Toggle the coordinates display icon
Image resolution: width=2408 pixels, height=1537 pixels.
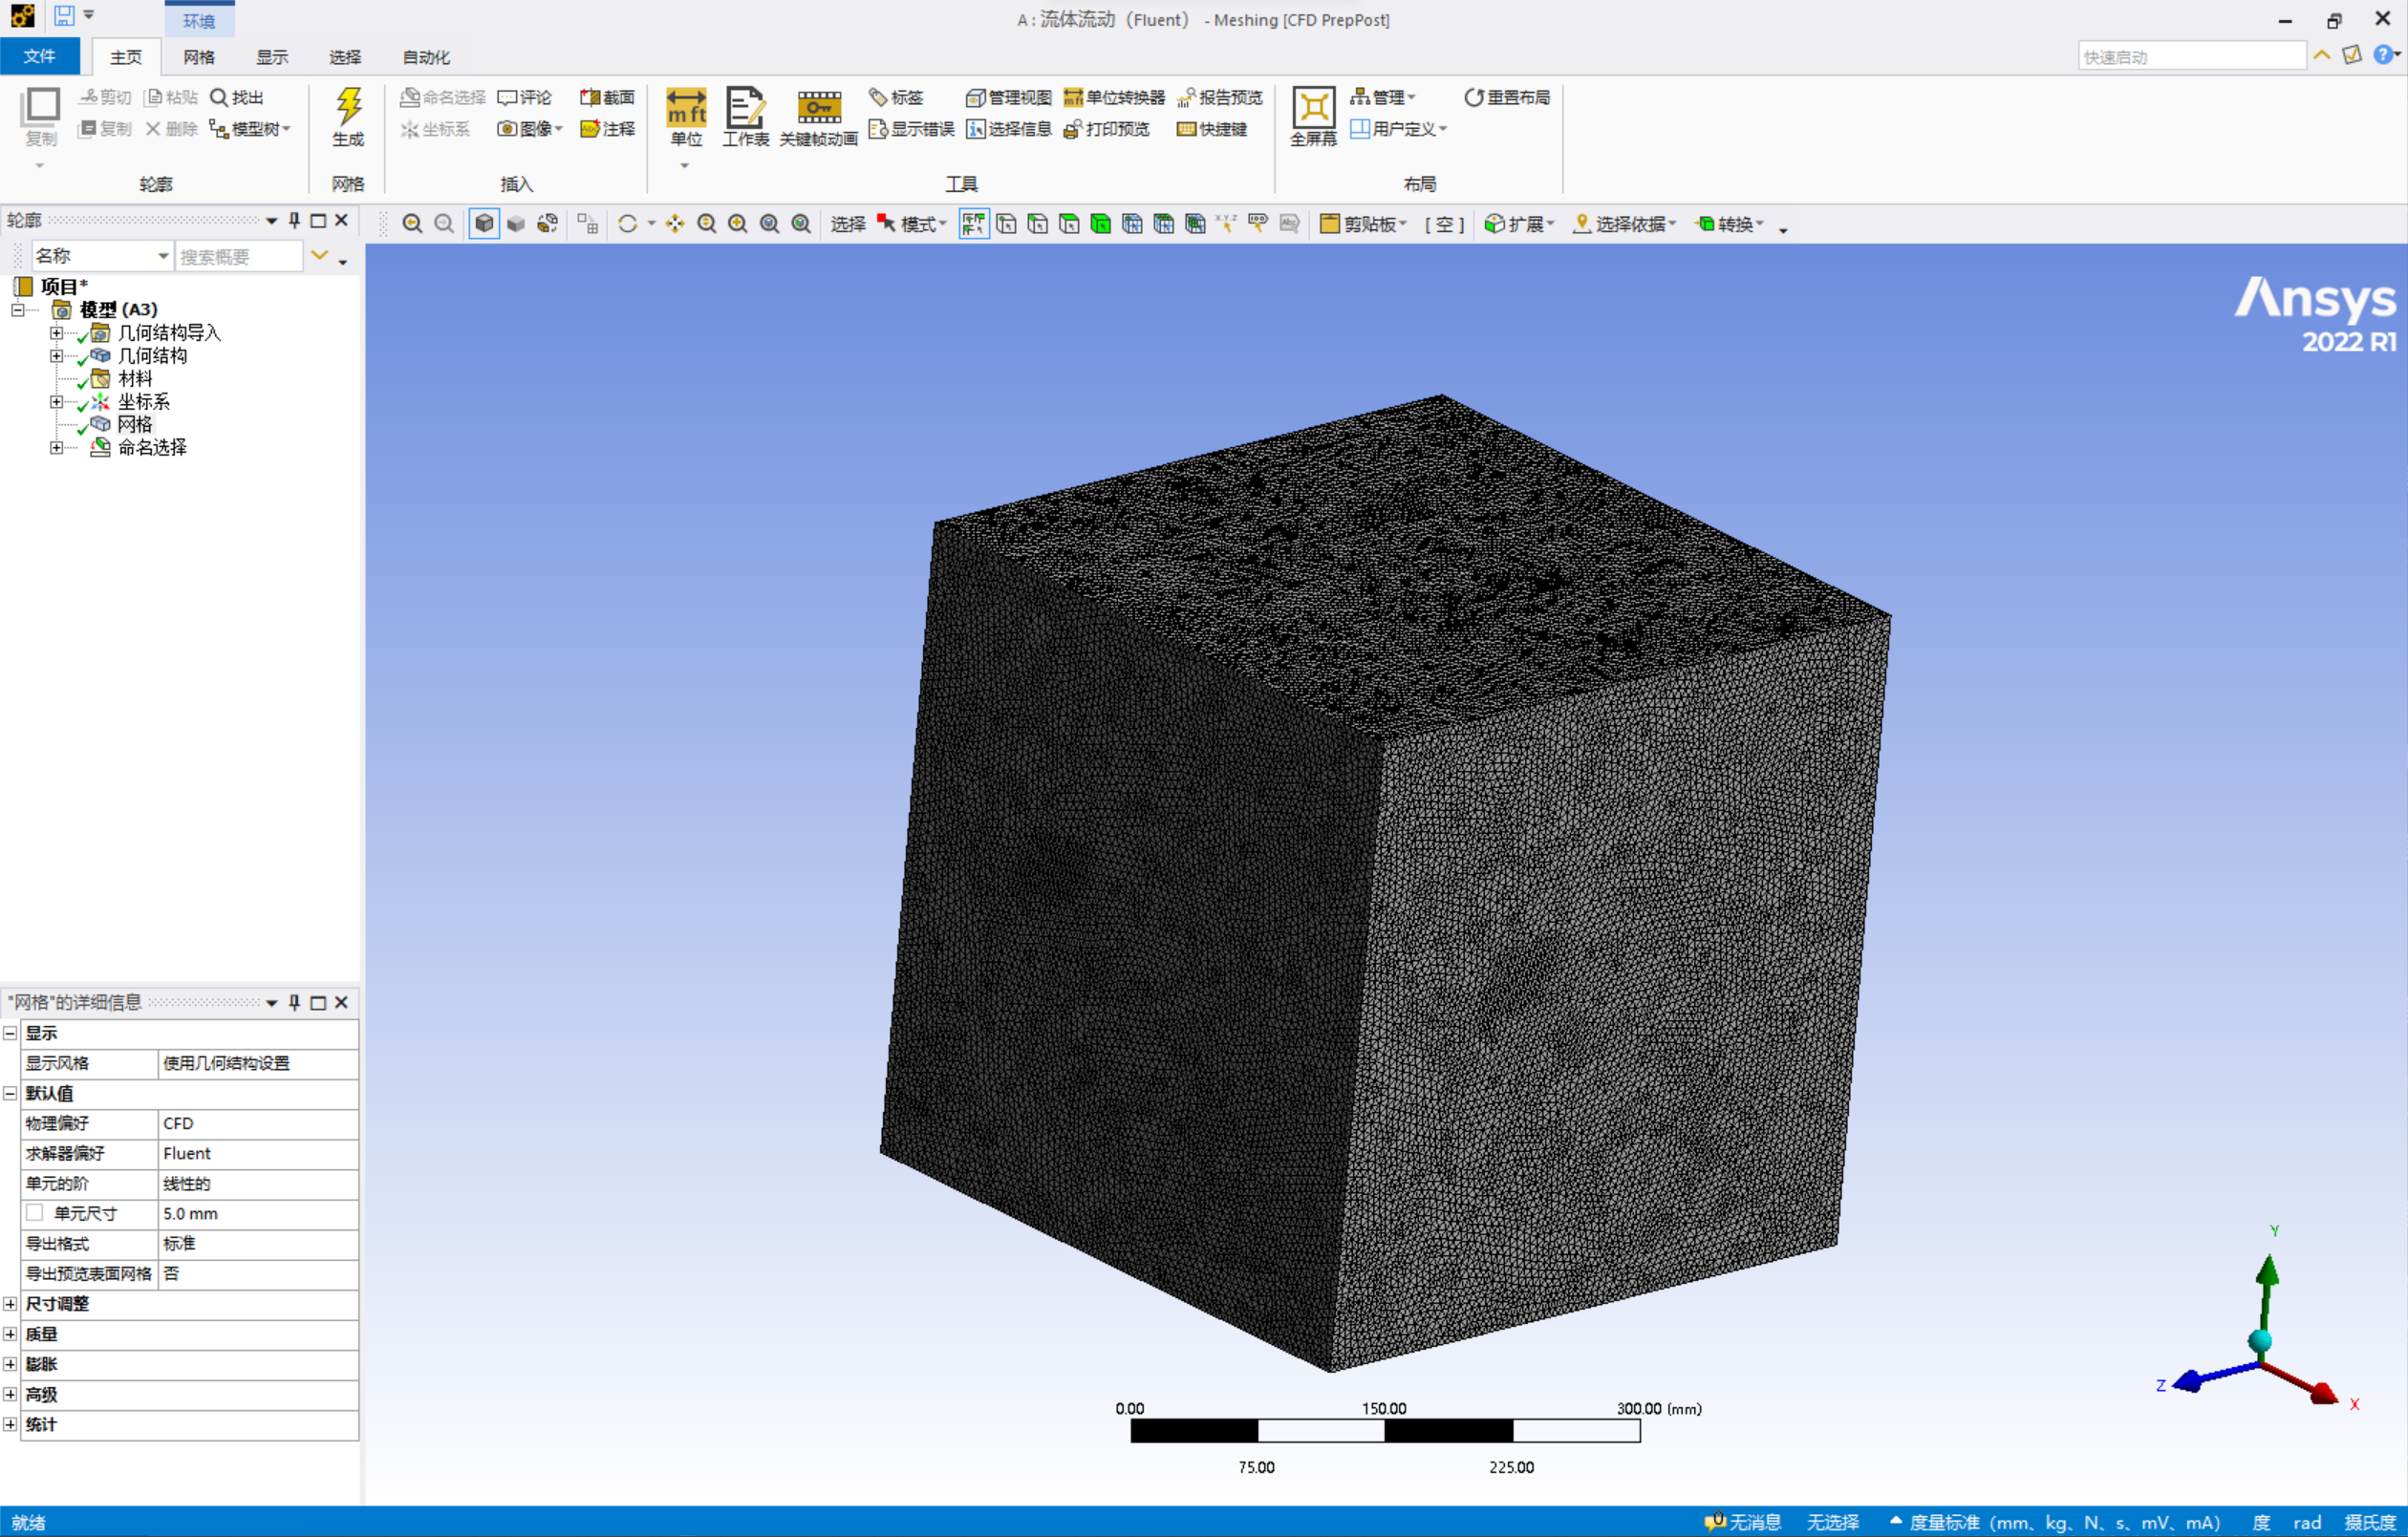point(1226,224)
